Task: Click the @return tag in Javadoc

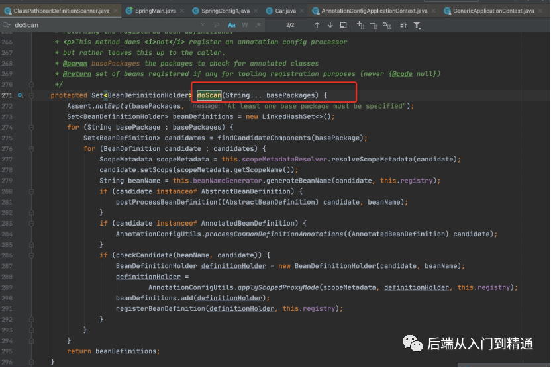Action: pyautogui.click(x=77, y=74)
